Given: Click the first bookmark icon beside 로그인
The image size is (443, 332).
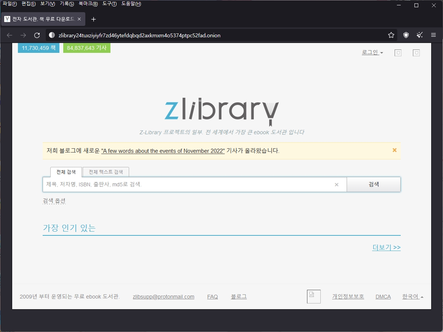Looking at the screenshot, I should point(398,53).
